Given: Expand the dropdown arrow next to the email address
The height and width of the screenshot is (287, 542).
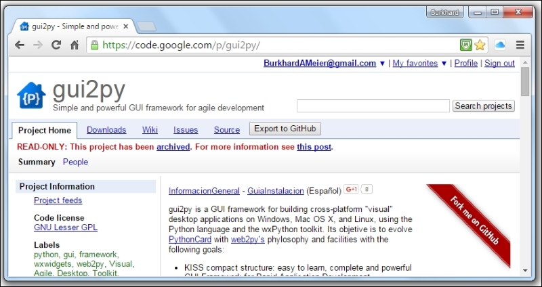Looking at the screenshot, I should pos(382,64).
